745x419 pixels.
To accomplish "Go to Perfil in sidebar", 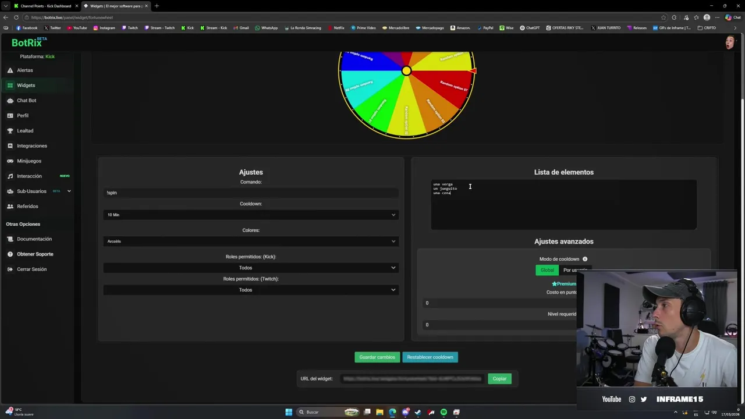I will coord(23,115).
